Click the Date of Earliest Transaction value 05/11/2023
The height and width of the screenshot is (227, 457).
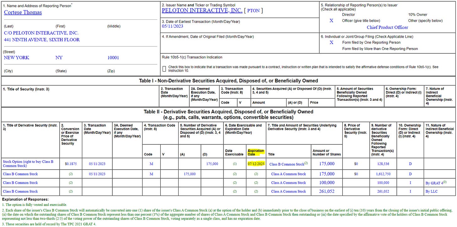pos(173,26)
